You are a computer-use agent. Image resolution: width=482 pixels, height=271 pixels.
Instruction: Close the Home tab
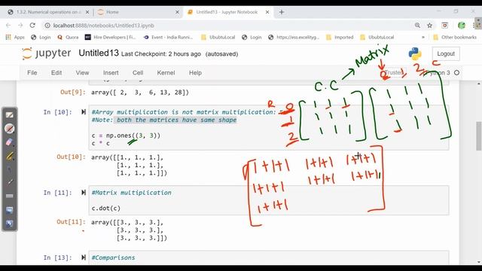click(177, 12)
